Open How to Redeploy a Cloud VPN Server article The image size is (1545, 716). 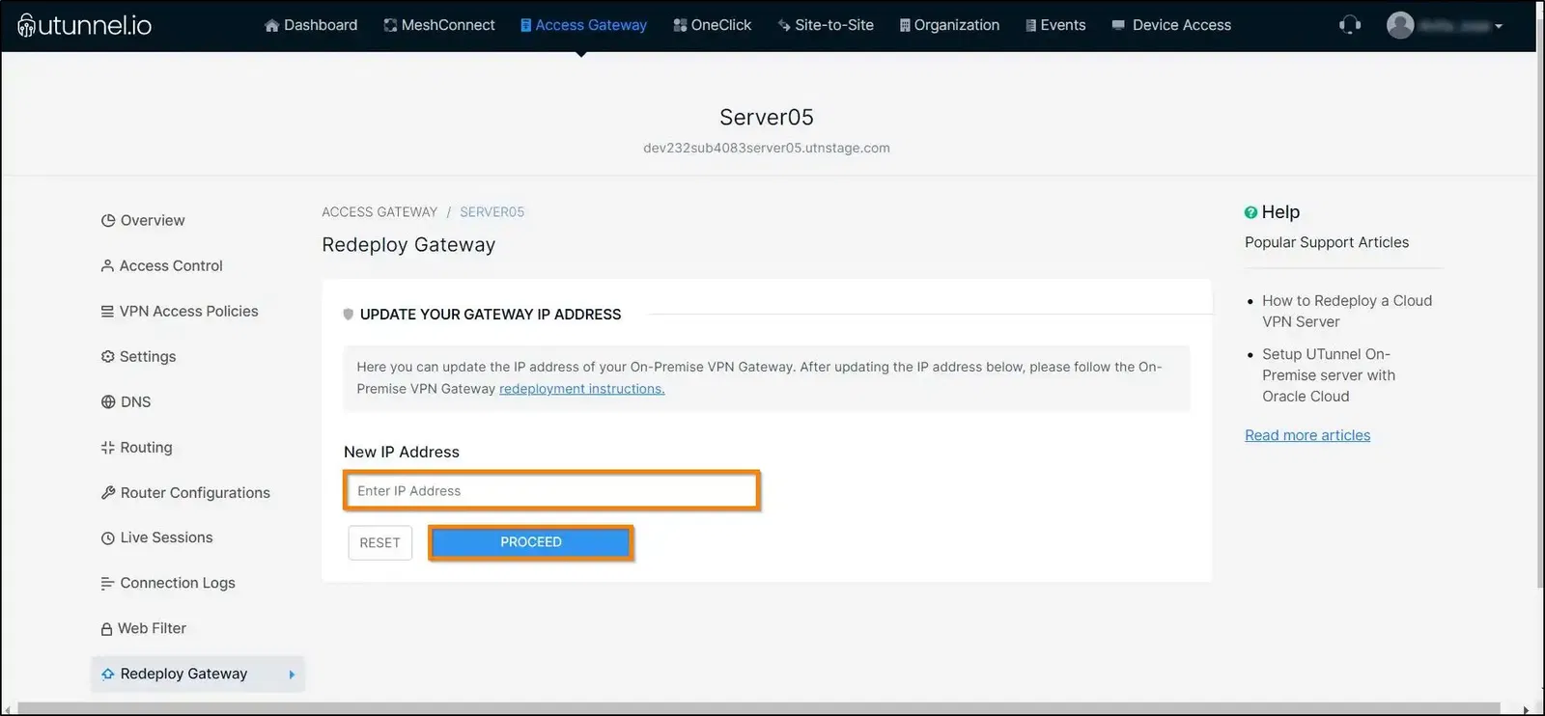click(x=1347, y=311)
